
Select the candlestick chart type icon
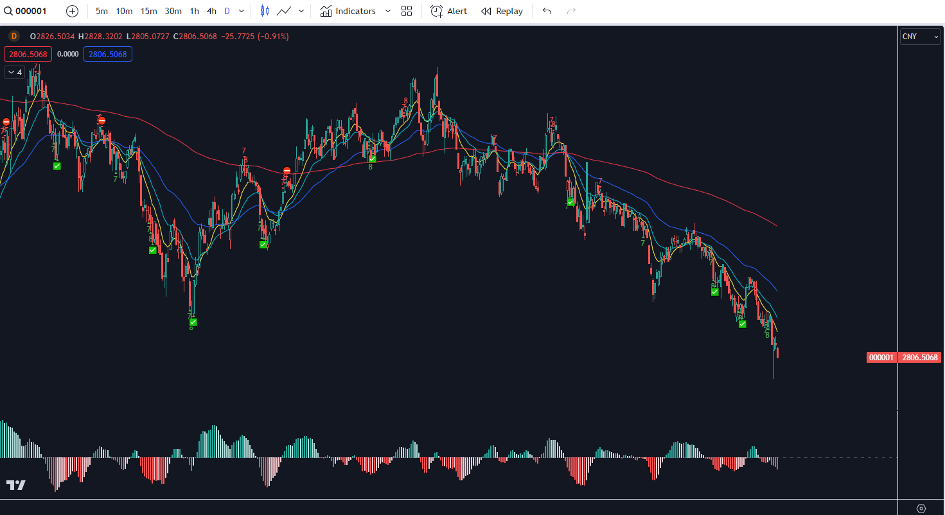(265, 11)
